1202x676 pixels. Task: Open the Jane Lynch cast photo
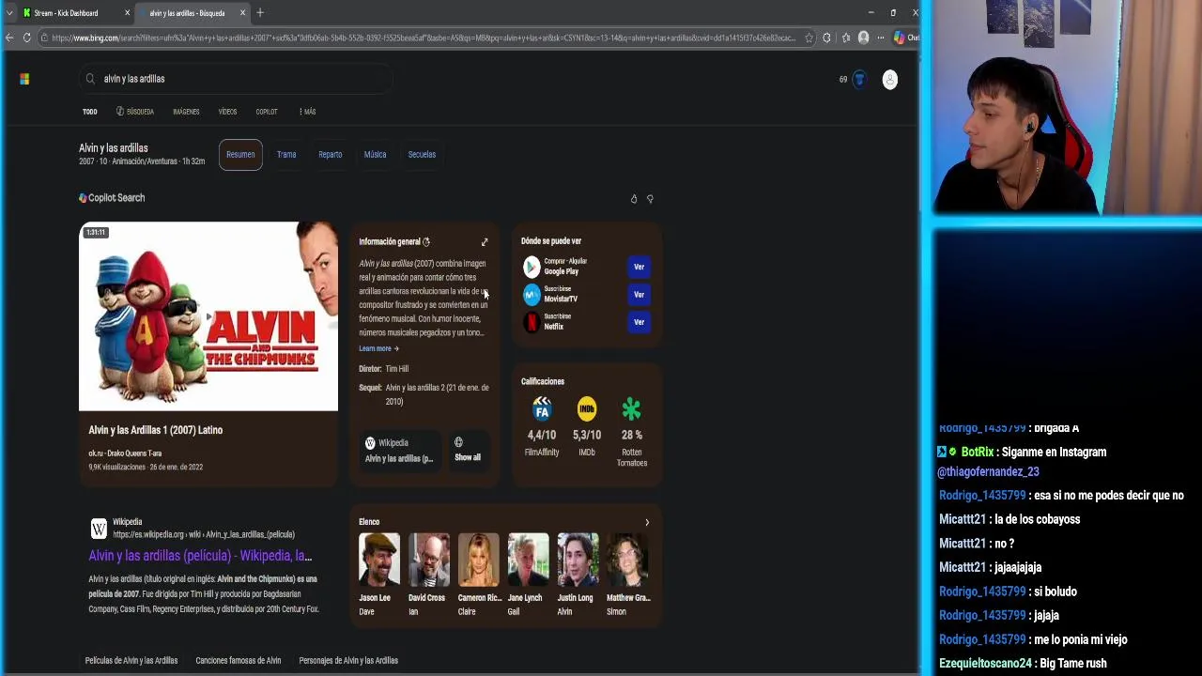tap(528, 560)
